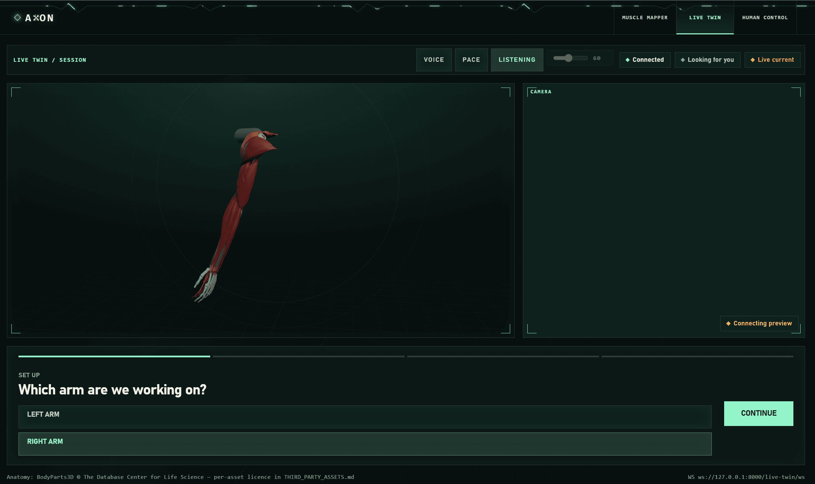Image resolution: width=815 pixels, height=484 pixels.
Task: Click the WS websocket address text
Action: [746, 477]
